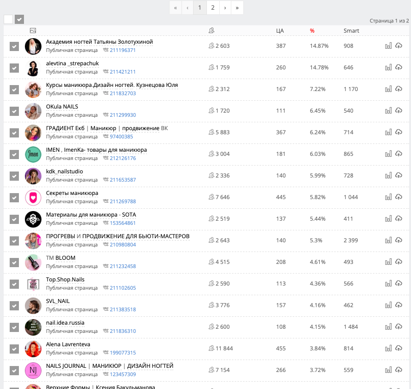411x389 pixels.
Task: Jump to last page with double arrow
Action: pos(237,8)
